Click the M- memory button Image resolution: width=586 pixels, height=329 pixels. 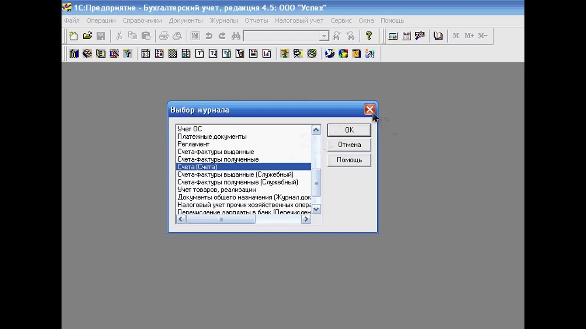coord(483,36)
